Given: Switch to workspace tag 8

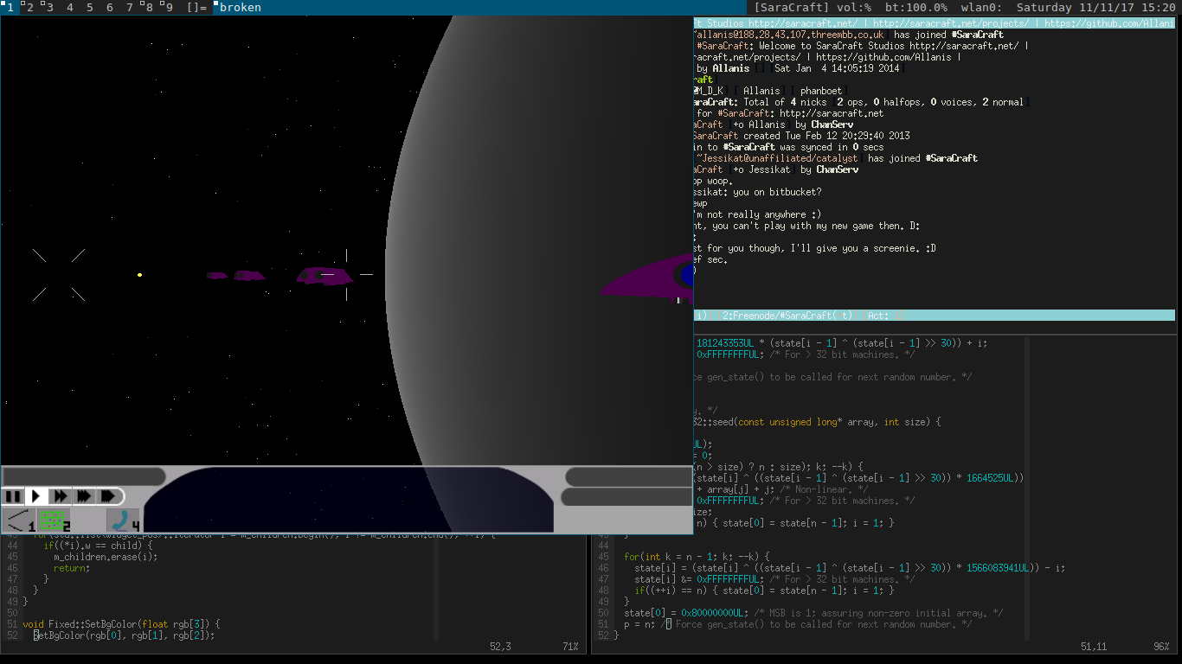Looking at the screenshot, I should pyautogui.click(x=151, y=8).
